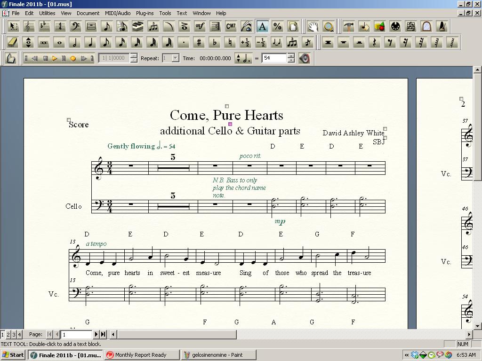Select the Expression tool mf icon
The height and width of the screenshot is (361, 482).
point(200,26)
